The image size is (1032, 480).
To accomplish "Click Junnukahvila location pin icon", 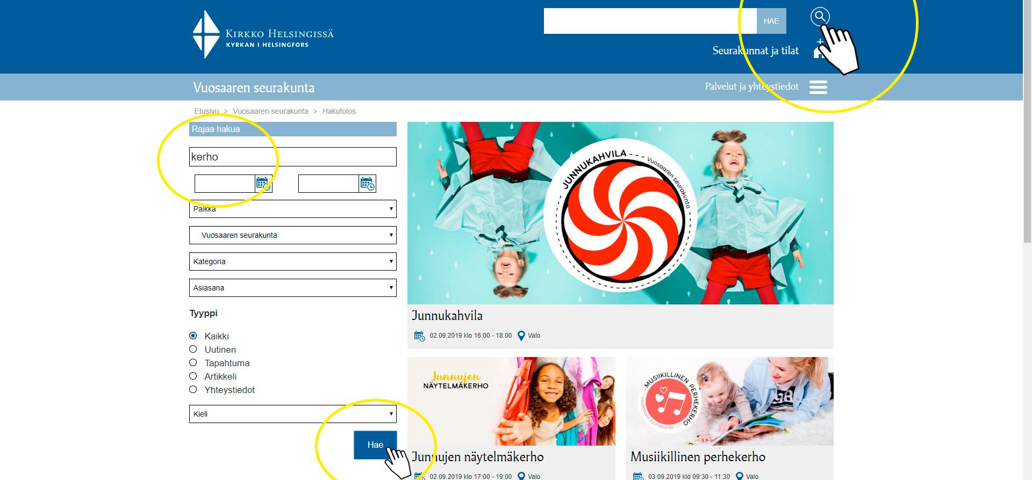I will [x=521, y=336].
